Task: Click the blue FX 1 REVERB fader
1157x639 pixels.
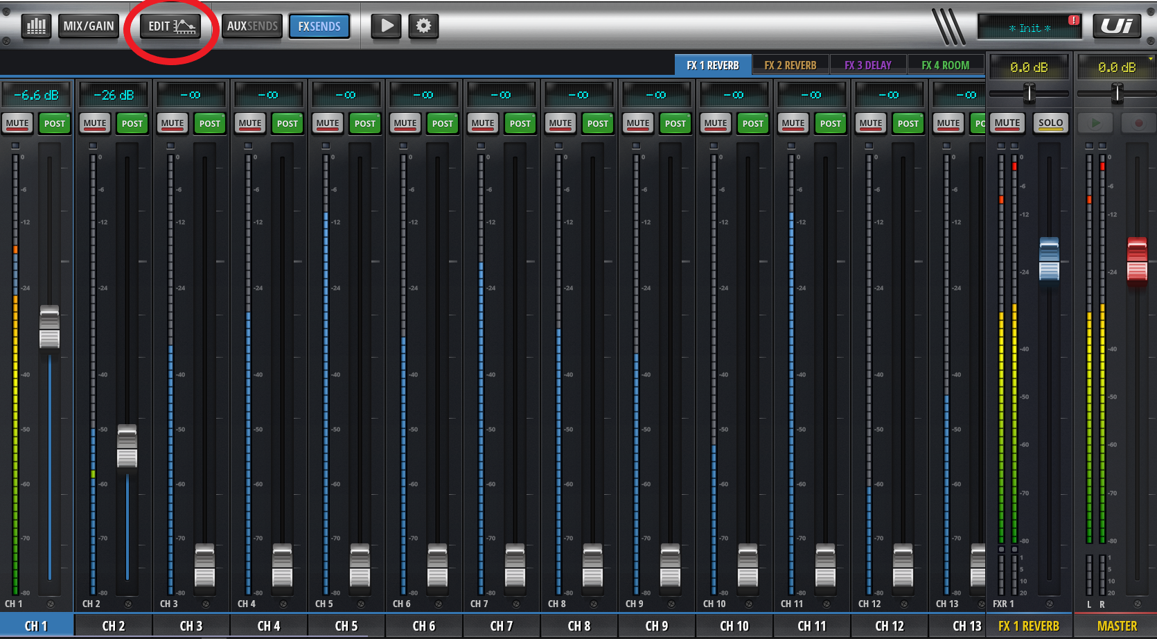Action: pos(1049,261)
